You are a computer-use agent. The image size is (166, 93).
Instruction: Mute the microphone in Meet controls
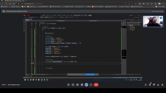(x=68, y=85)
